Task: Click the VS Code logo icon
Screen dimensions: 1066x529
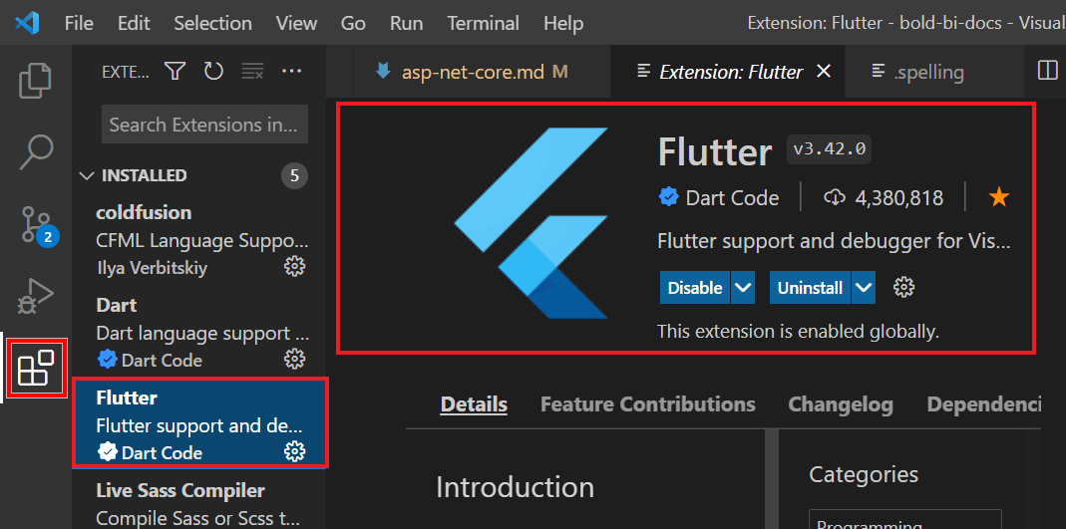Action: tap(27, 24)
